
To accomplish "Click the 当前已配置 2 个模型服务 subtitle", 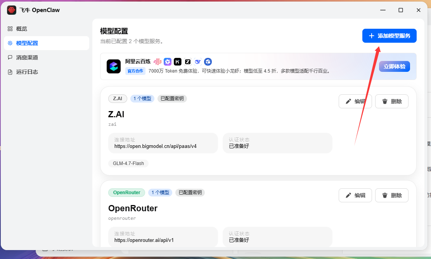I will pos(132,41).
